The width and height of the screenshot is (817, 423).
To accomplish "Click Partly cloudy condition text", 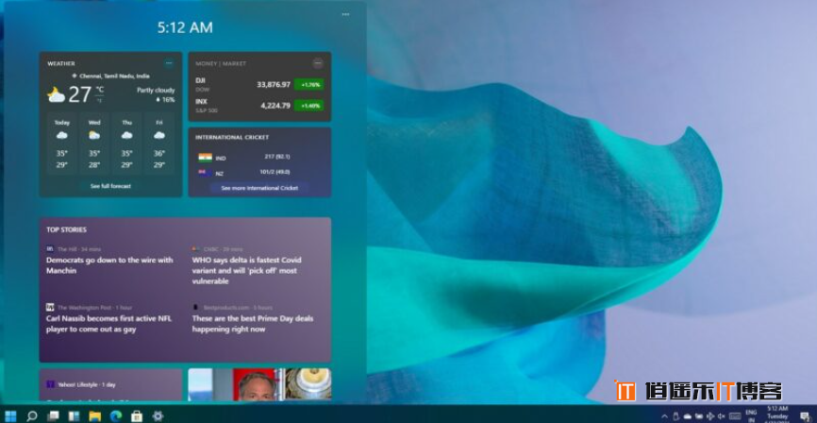I will (x=156, y=91).
